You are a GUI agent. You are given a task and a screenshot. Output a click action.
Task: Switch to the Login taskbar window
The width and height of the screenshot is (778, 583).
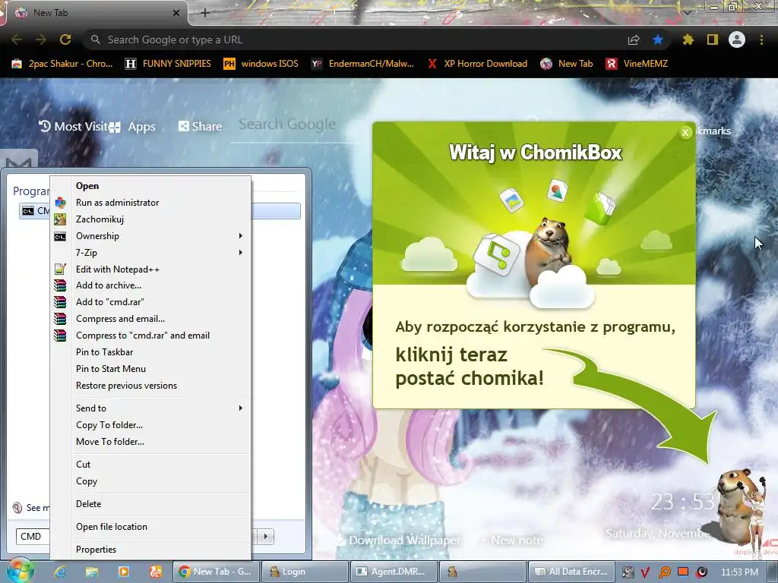tap(305, 572)
